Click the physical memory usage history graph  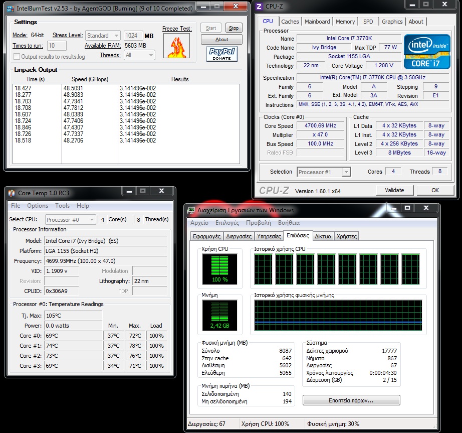tap(338, 315)
